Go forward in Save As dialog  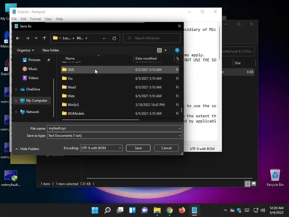coord(28,38)
